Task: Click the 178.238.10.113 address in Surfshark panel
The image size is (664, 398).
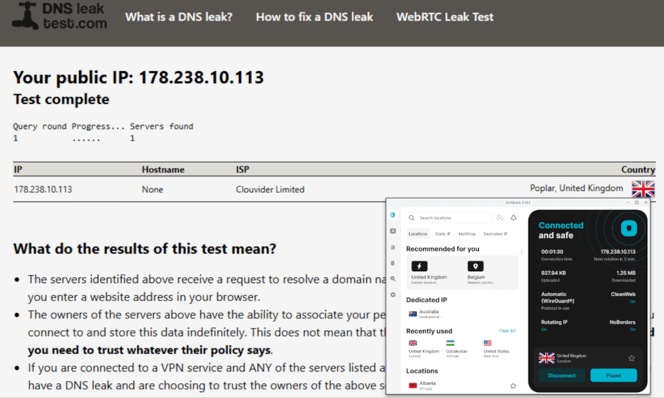Action: click(x=618, y=251)
